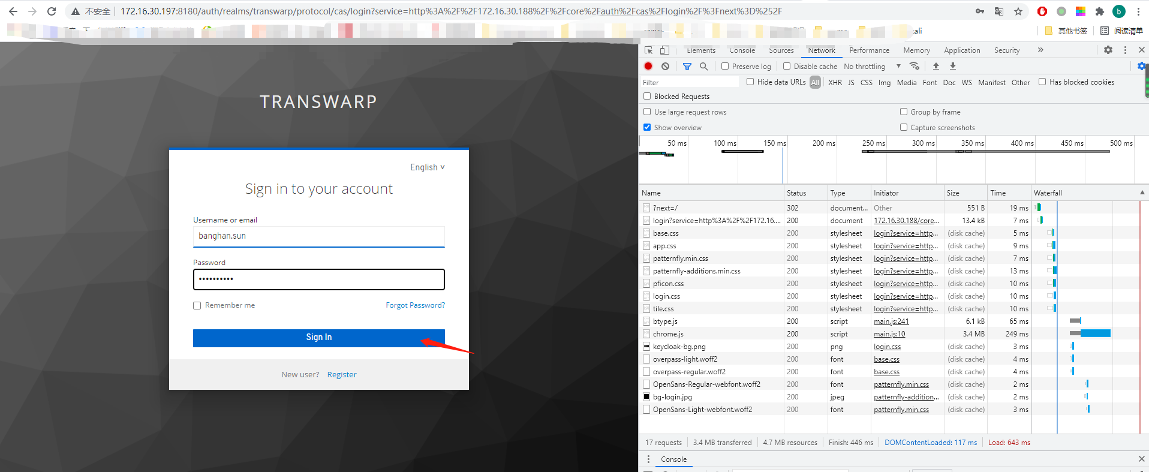Click the browser forward arrow
1149x472 pixels.
[x=32, y=11]
